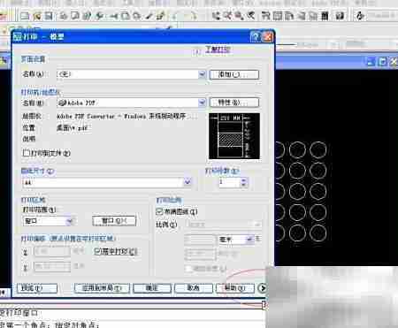Click the 了解打印 link
Image resolution: width=398 pixels, height=328 pixels.
[x=218, y=50]
